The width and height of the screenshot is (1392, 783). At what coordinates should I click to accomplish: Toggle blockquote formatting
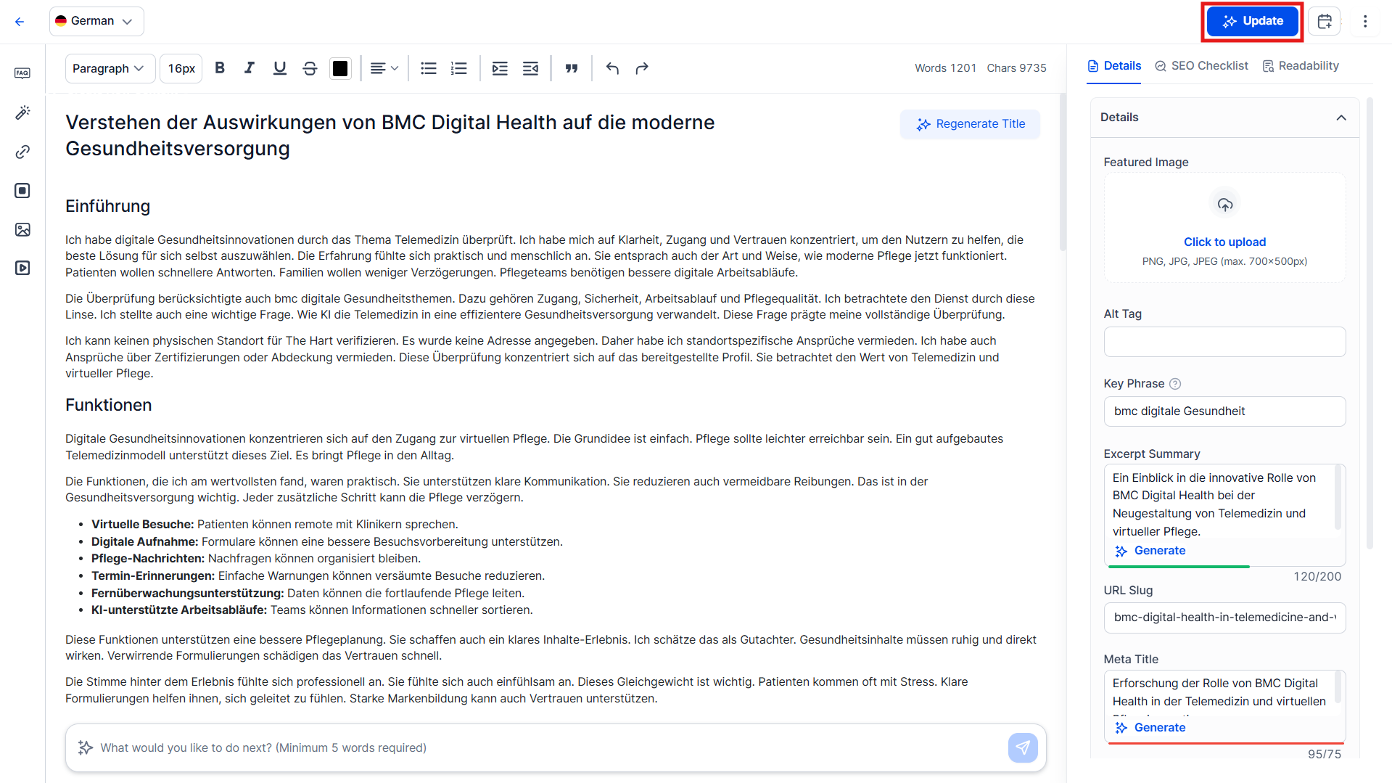pyautogui.click(x=572, y=68)
